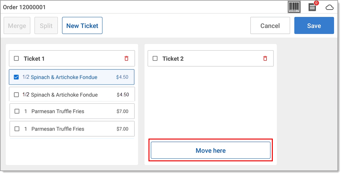
Task: Create a New Ticket
Action: tap(82, 26)
